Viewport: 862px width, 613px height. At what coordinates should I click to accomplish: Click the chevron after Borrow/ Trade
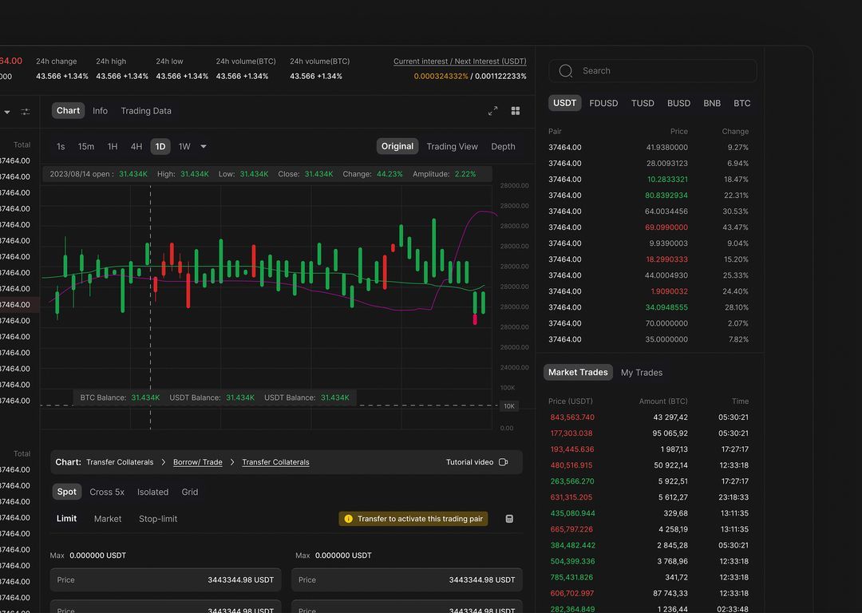[232, 462]
